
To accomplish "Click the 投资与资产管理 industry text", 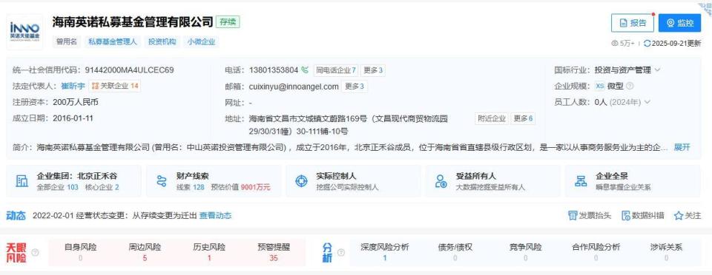I will (x=622, y=70).
